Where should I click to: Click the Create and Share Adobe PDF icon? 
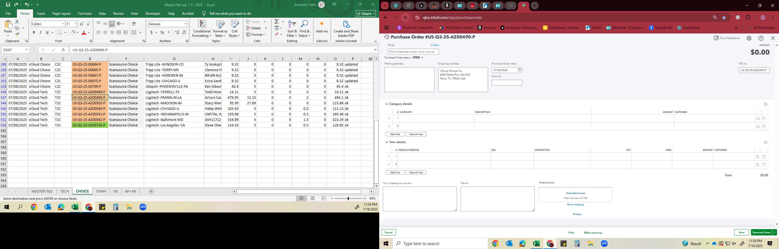point(346,29)
